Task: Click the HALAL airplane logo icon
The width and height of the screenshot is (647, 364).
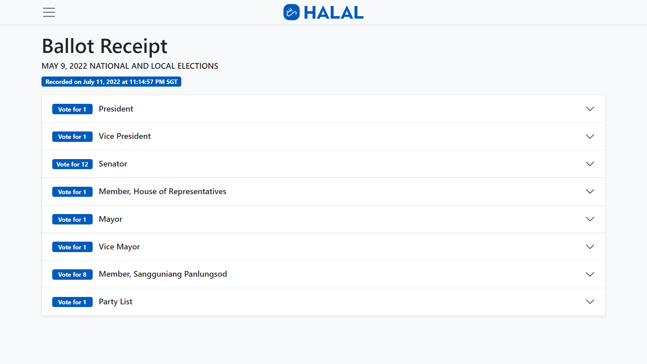Action: (291, 12)
